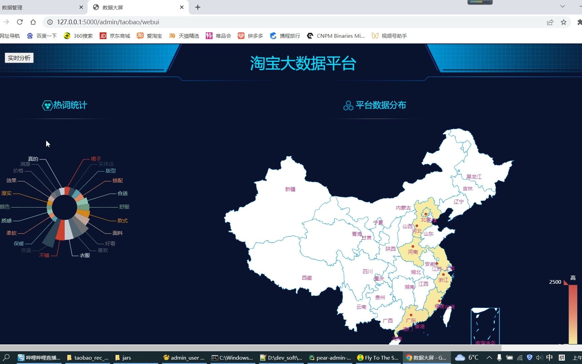Click the red 不错 slice of rose chart
582x364 pixels.
(x=60, y=231)
